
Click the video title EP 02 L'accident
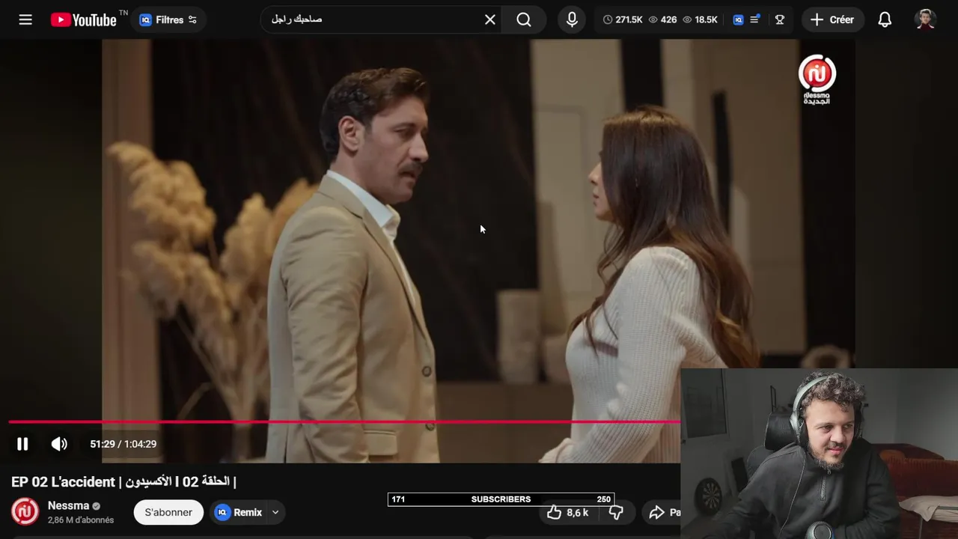[x=123, y=481]
